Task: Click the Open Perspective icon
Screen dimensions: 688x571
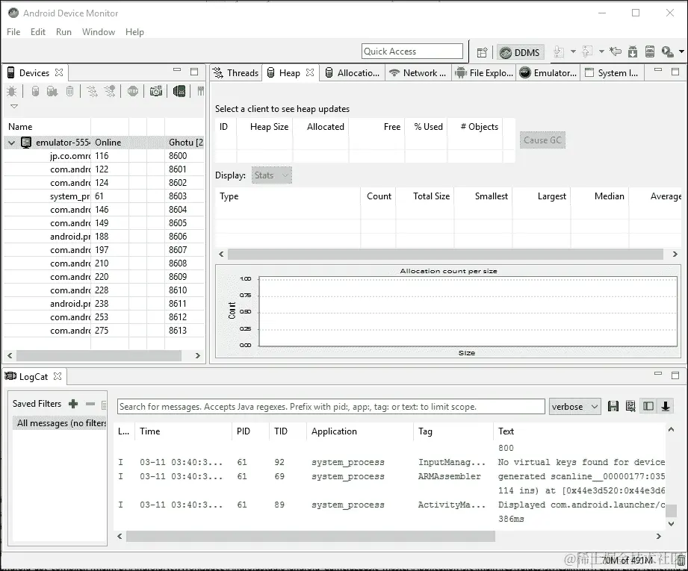Action: pyautogui.click(x=482, y=53)
